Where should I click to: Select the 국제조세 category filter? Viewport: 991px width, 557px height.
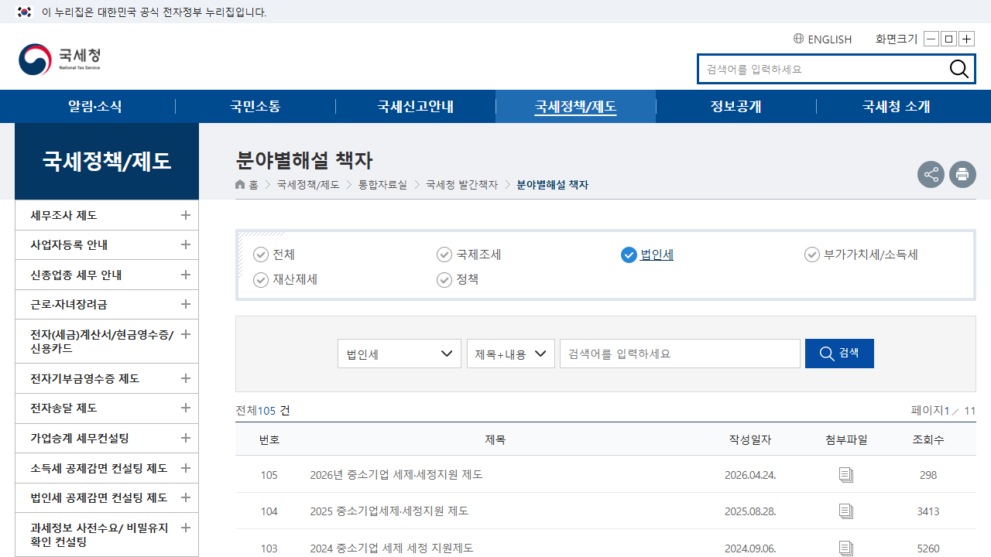click(x=469, y=255)
